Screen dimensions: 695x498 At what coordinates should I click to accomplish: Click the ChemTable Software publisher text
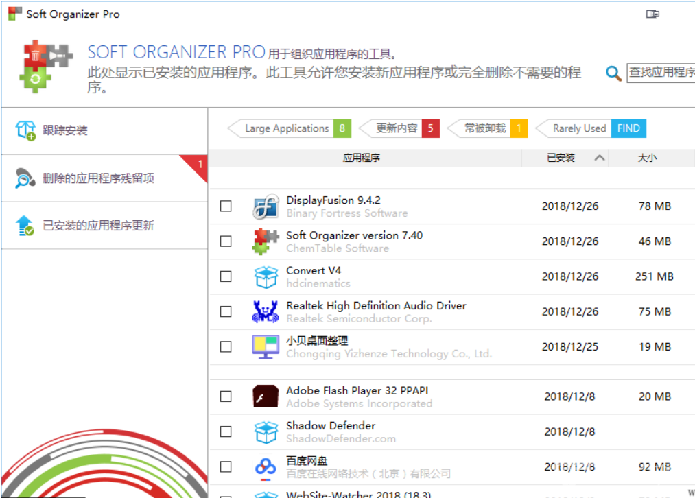coord(338,248)
